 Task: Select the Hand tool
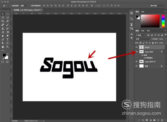click(x=3, y=47)
